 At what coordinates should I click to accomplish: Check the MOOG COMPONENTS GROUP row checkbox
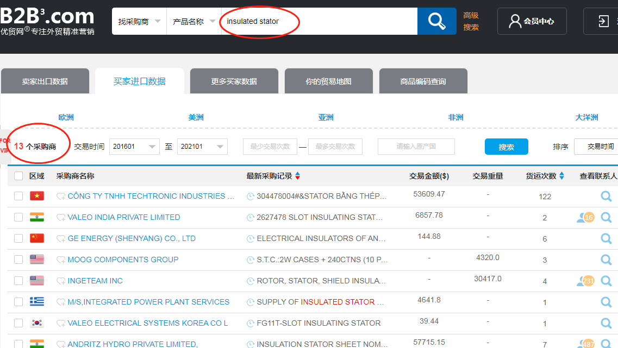tap(18, 260)
